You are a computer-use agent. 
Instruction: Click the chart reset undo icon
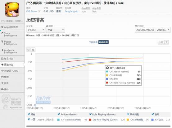[29, 50]
